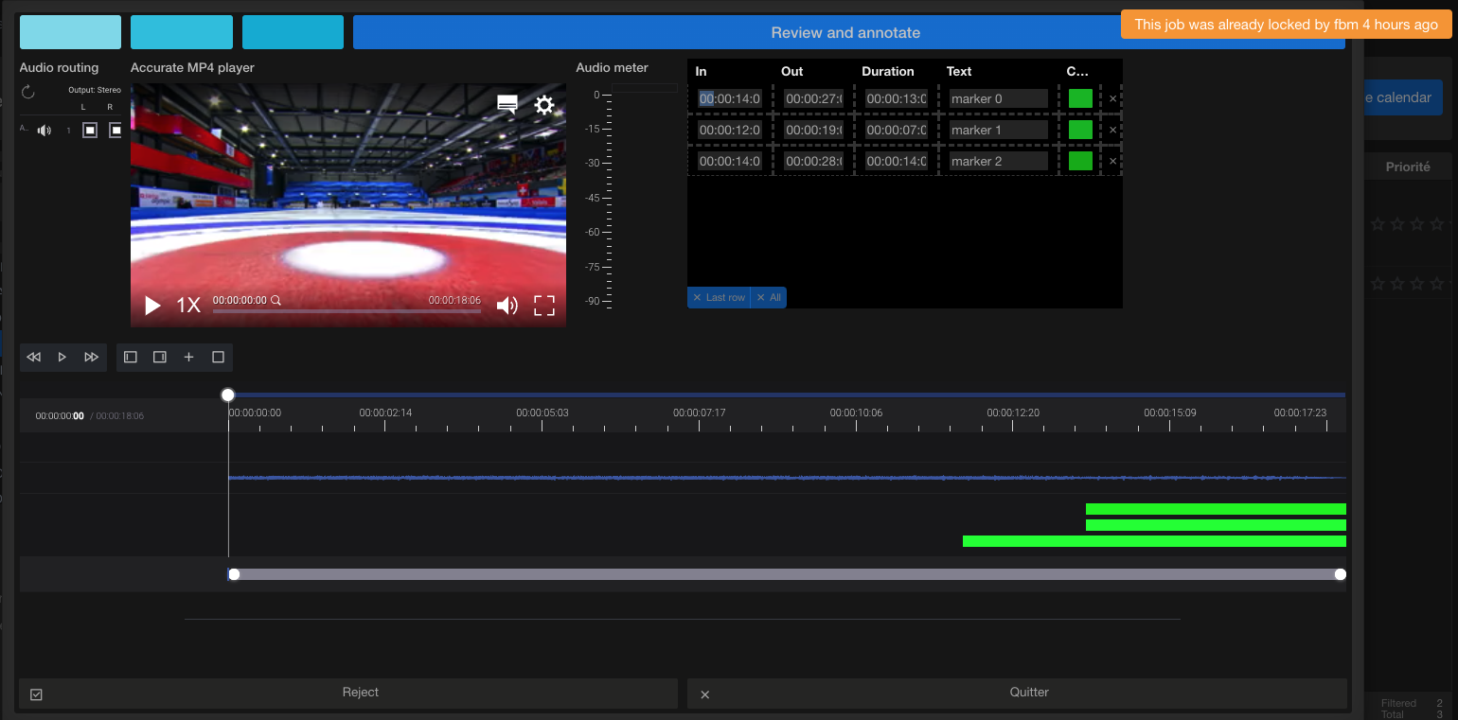Image resolution: width=1458 pixels, height=720 pixels.
Task: Edit the Out timecode of marker 1
Action: pyautogui.click(x=814, y=130)
